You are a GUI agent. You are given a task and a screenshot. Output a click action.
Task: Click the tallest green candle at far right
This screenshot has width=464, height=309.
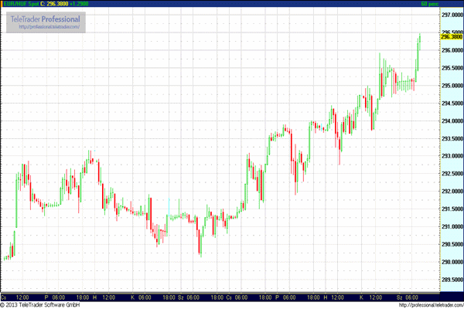[x=418, y=54]
